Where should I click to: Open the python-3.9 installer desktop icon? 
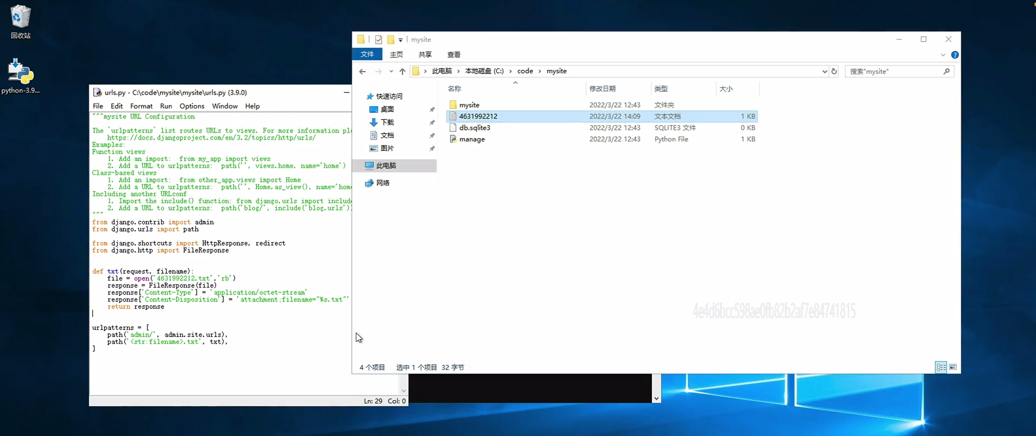(x=20, y=76)
